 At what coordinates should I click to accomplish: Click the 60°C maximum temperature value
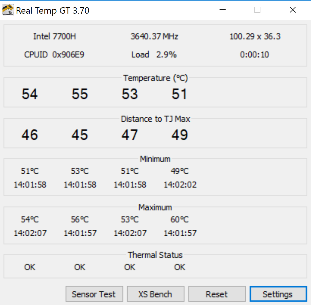point(180,220)
